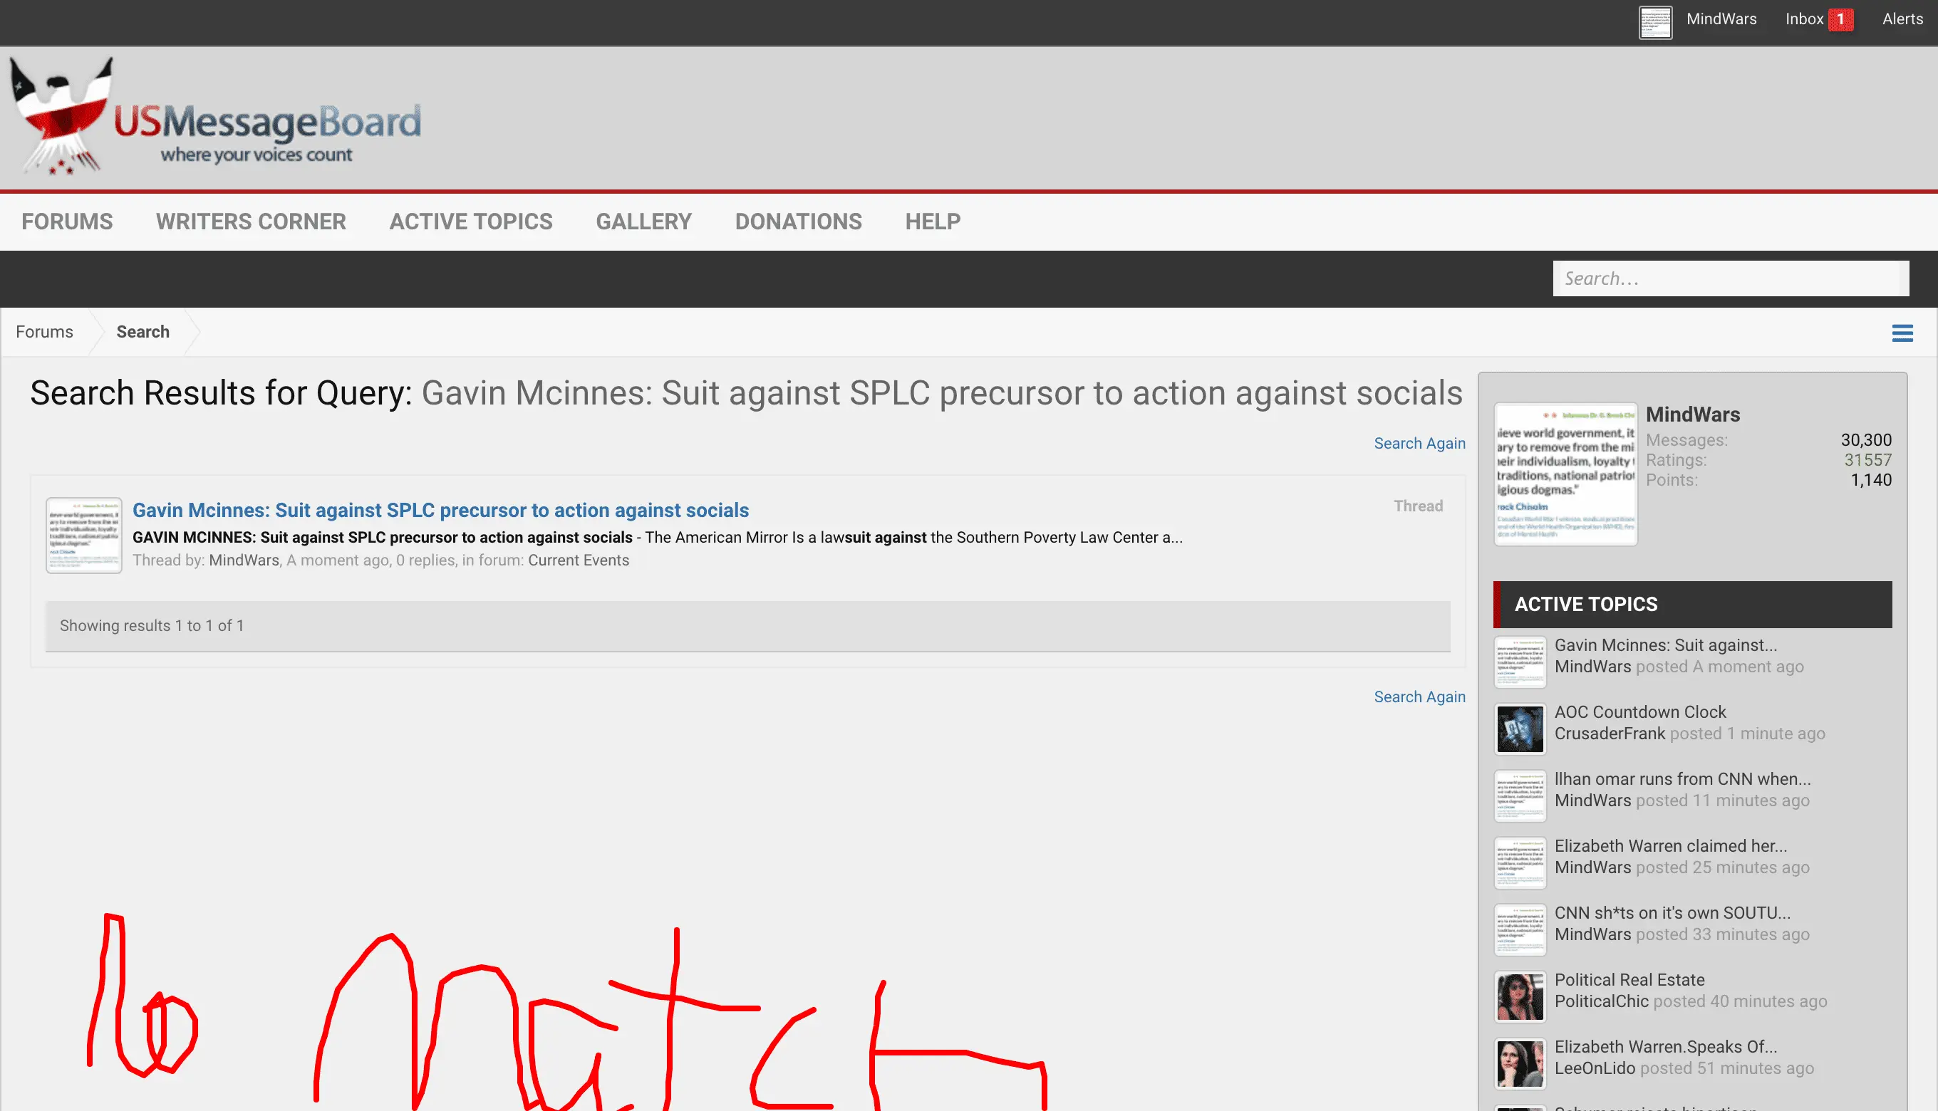The height and width of the screenshot is (1111, 1938).
Task: Click the Points value 1,140
Action: [x=1871, y=480]
